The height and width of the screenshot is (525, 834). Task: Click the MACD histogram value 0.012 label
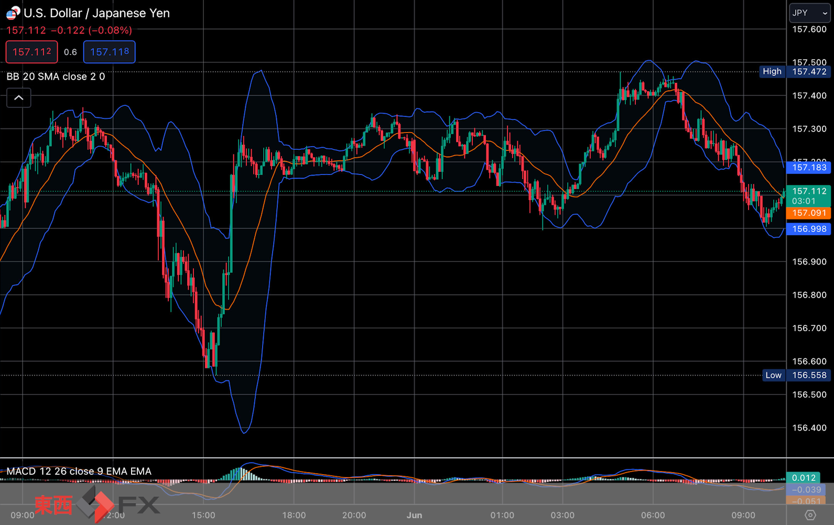pos(803,478)
